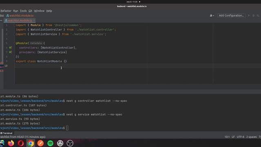261x147 pixels.
Task: Click the metadata inlay hint after @Module
Action: tap(36, 43)
